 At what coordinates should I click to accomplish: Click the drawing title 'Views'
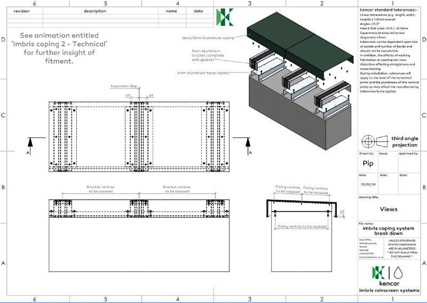(x=388, y=209)
